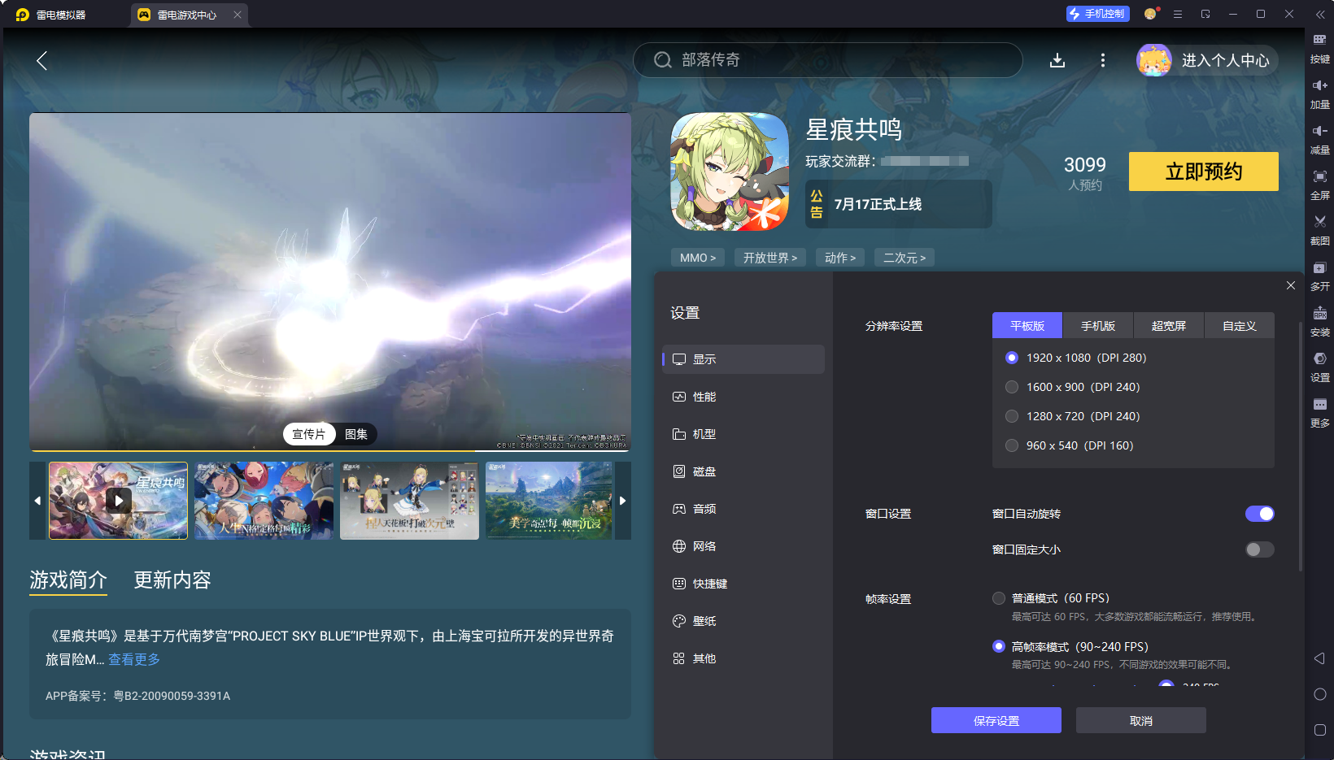1334x760 pixels.
Task: Toggle 窗口固定大小 switch
Action: click(1259, 549)
